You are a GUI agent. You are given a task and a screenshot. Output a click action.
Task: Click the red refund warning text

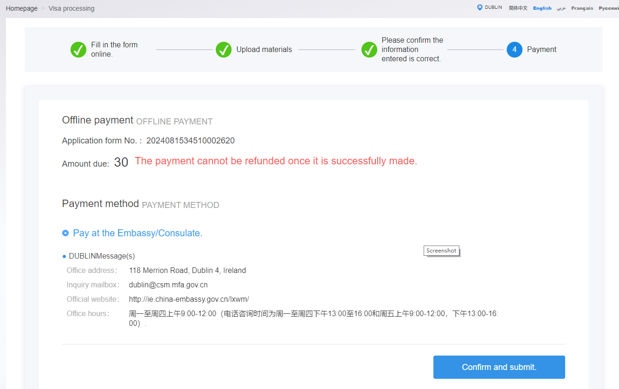276,161
